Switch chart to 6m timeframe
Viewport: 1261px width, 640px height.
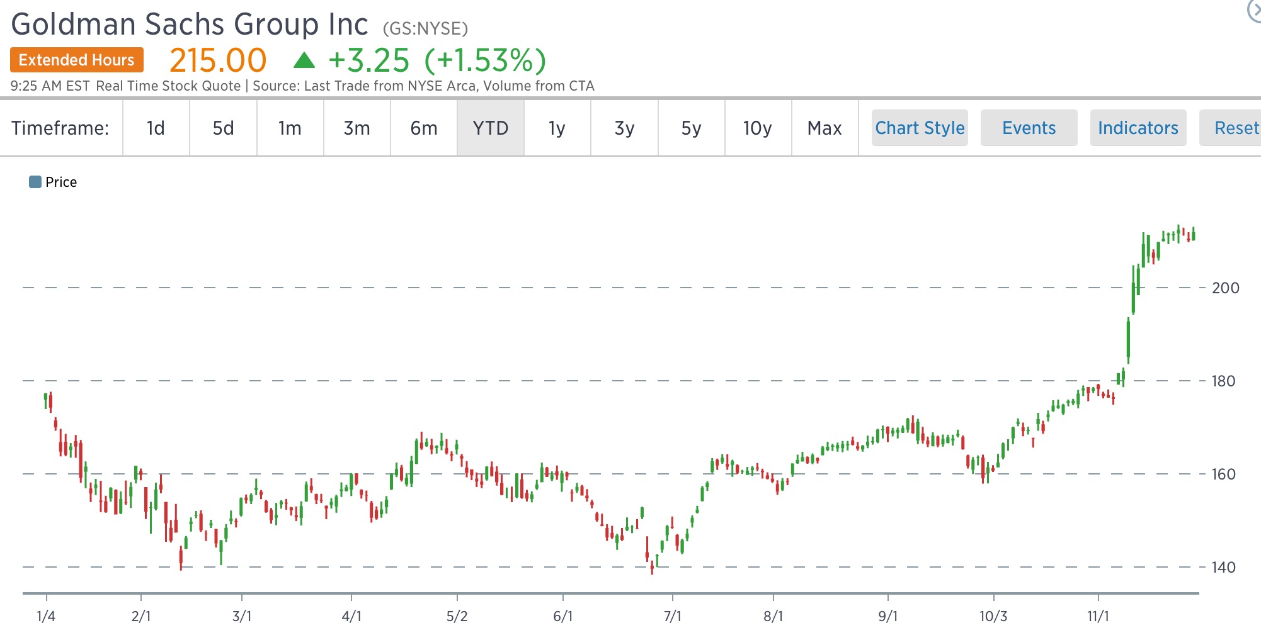click(x=424, y=128)
